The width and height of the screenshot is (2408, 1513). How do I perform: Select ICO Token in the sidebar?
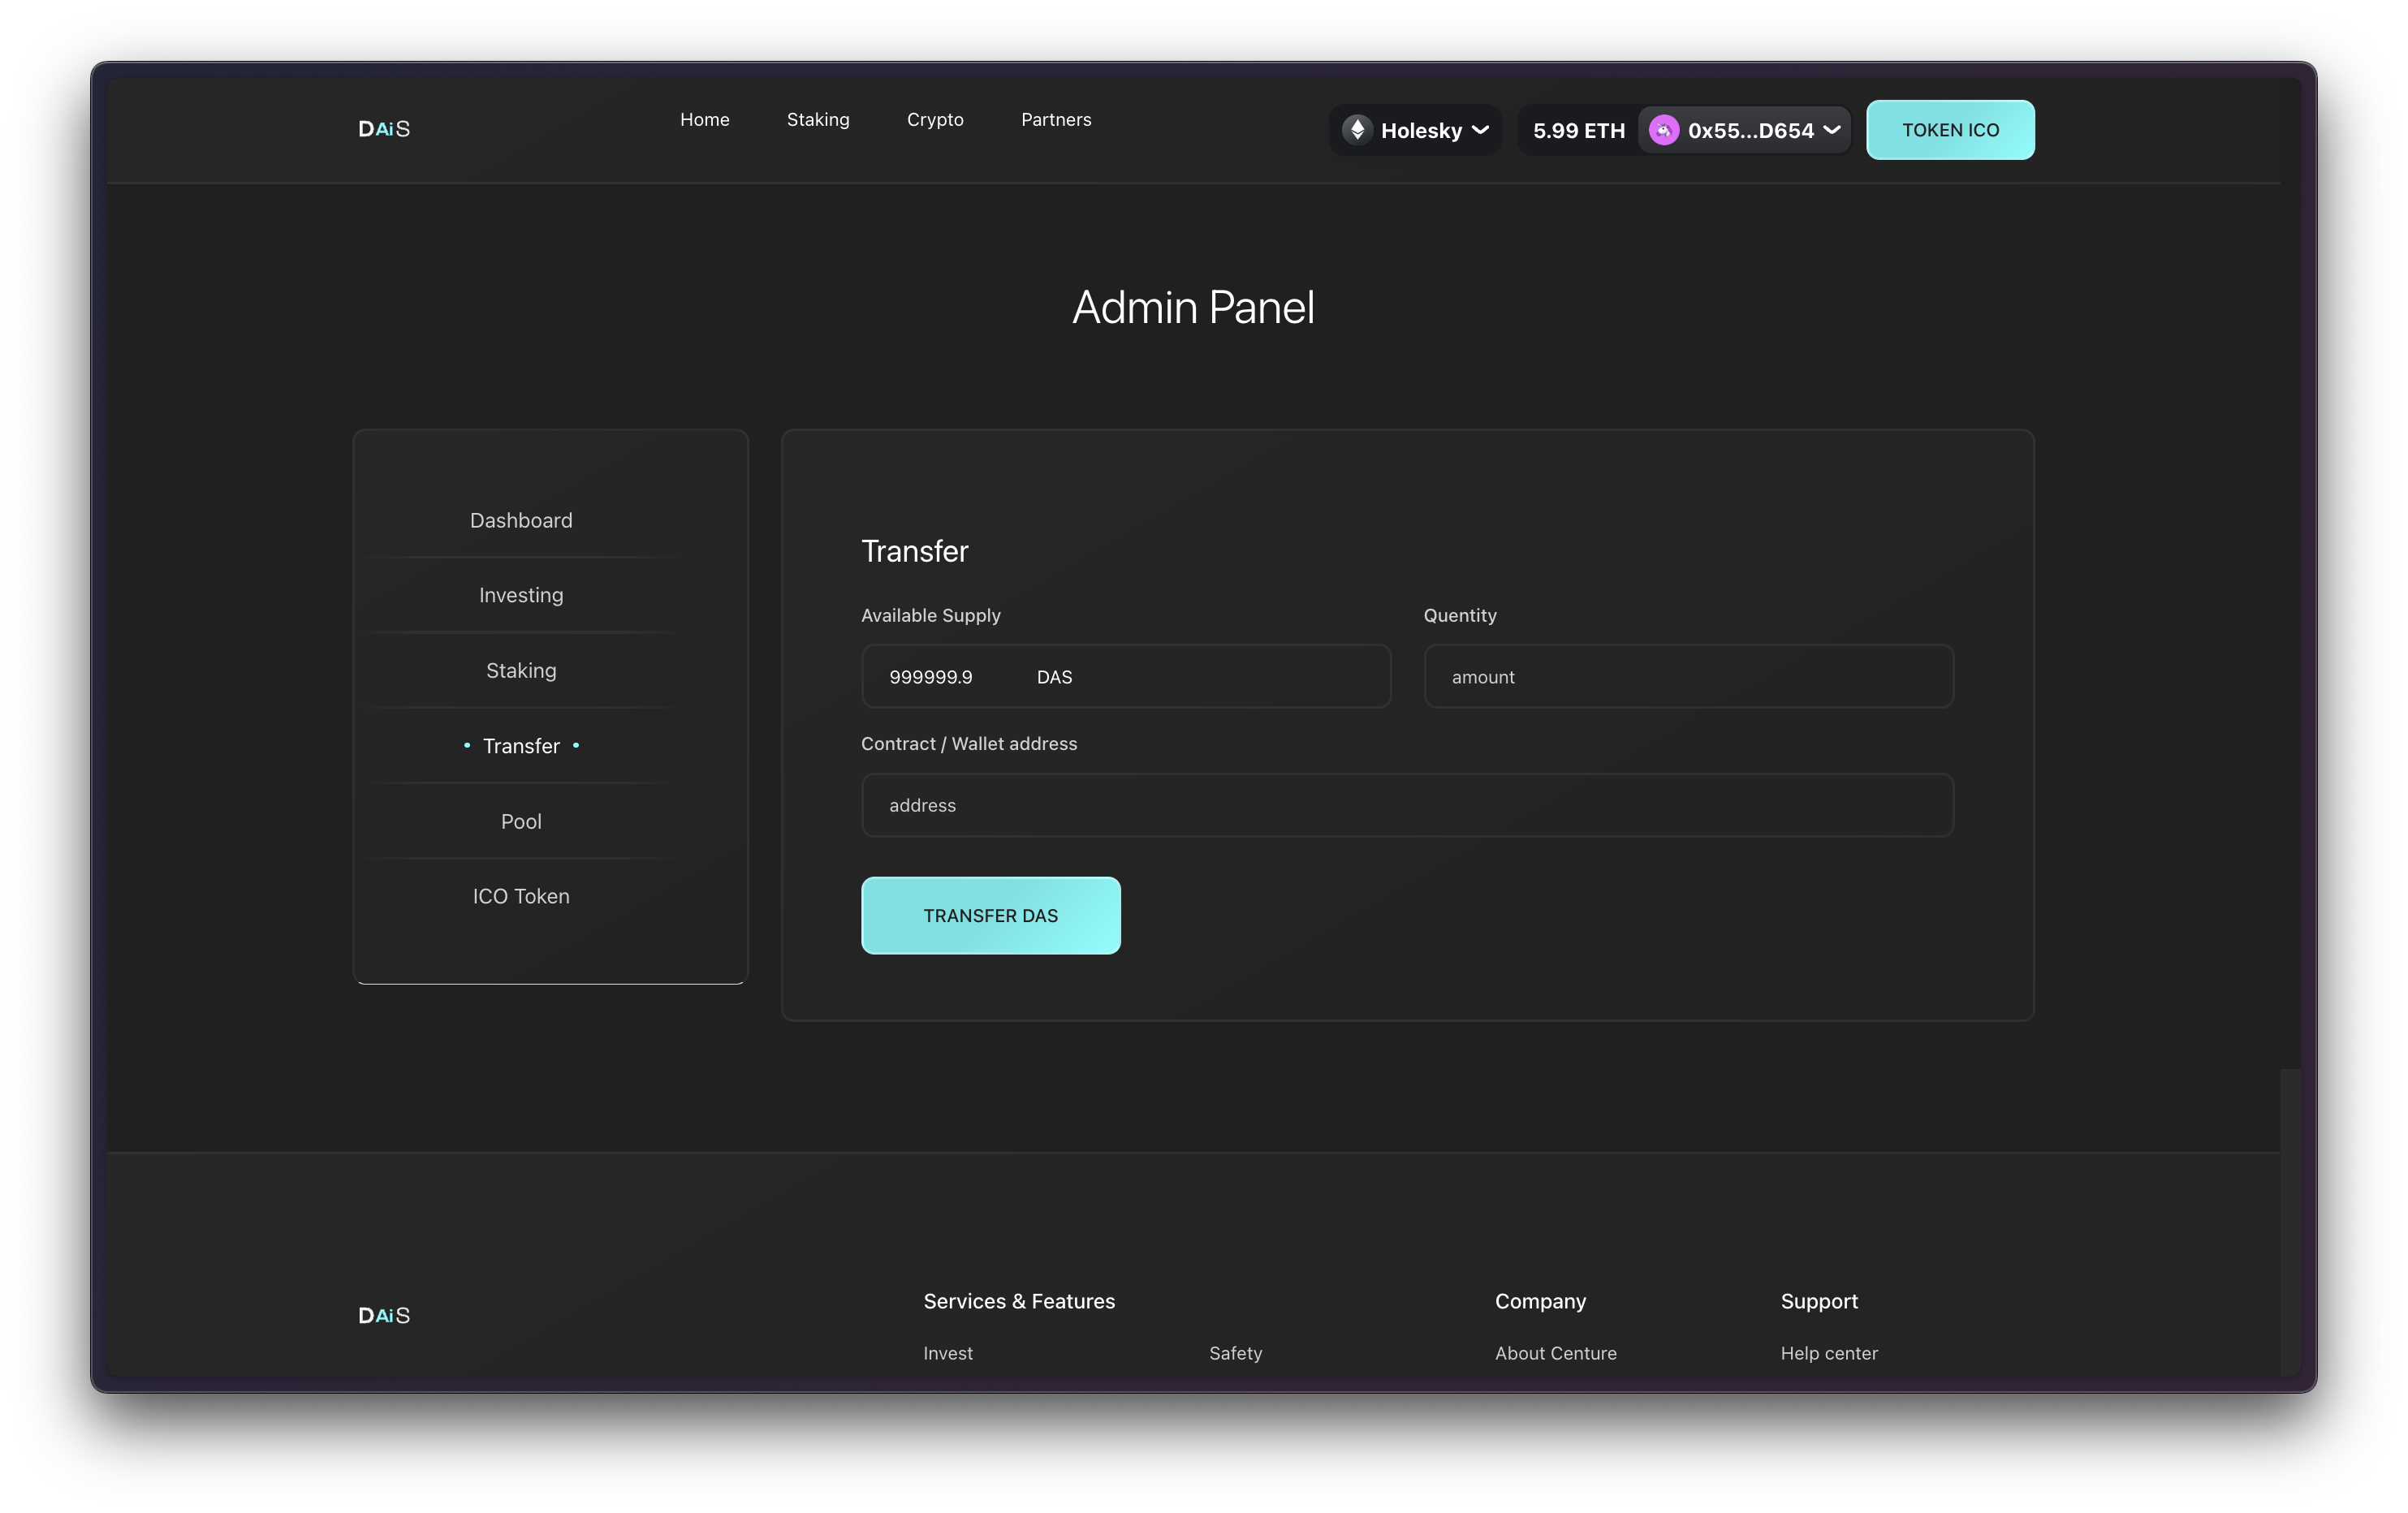click(x=521, y=896)
